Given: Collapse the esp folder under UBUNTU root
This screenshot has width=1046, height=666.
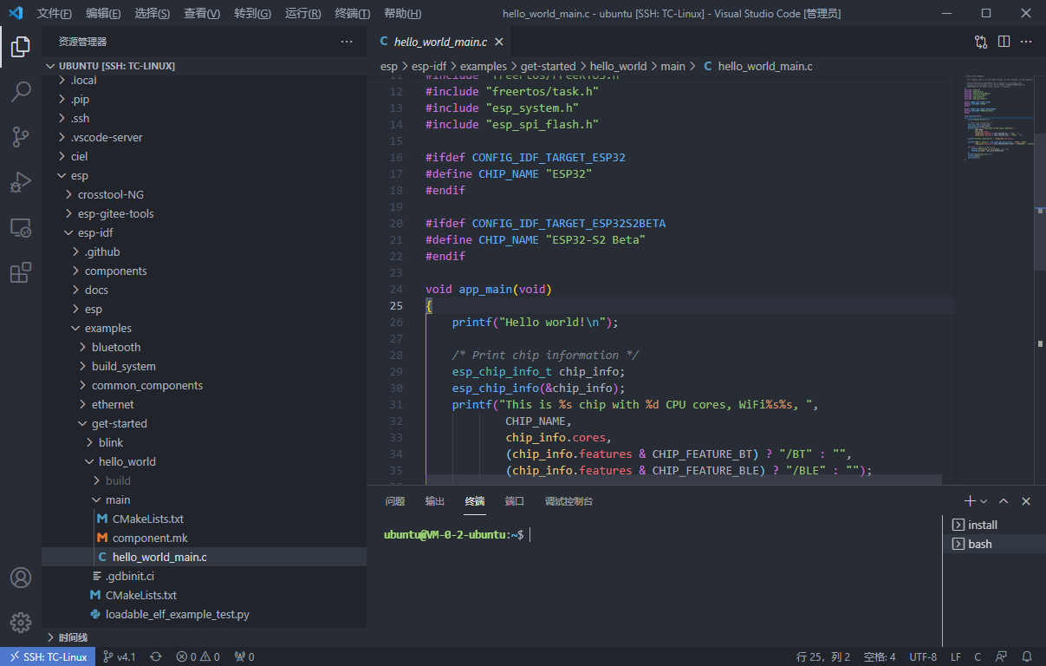Looking at the screenshot, I should pos(204,175).
